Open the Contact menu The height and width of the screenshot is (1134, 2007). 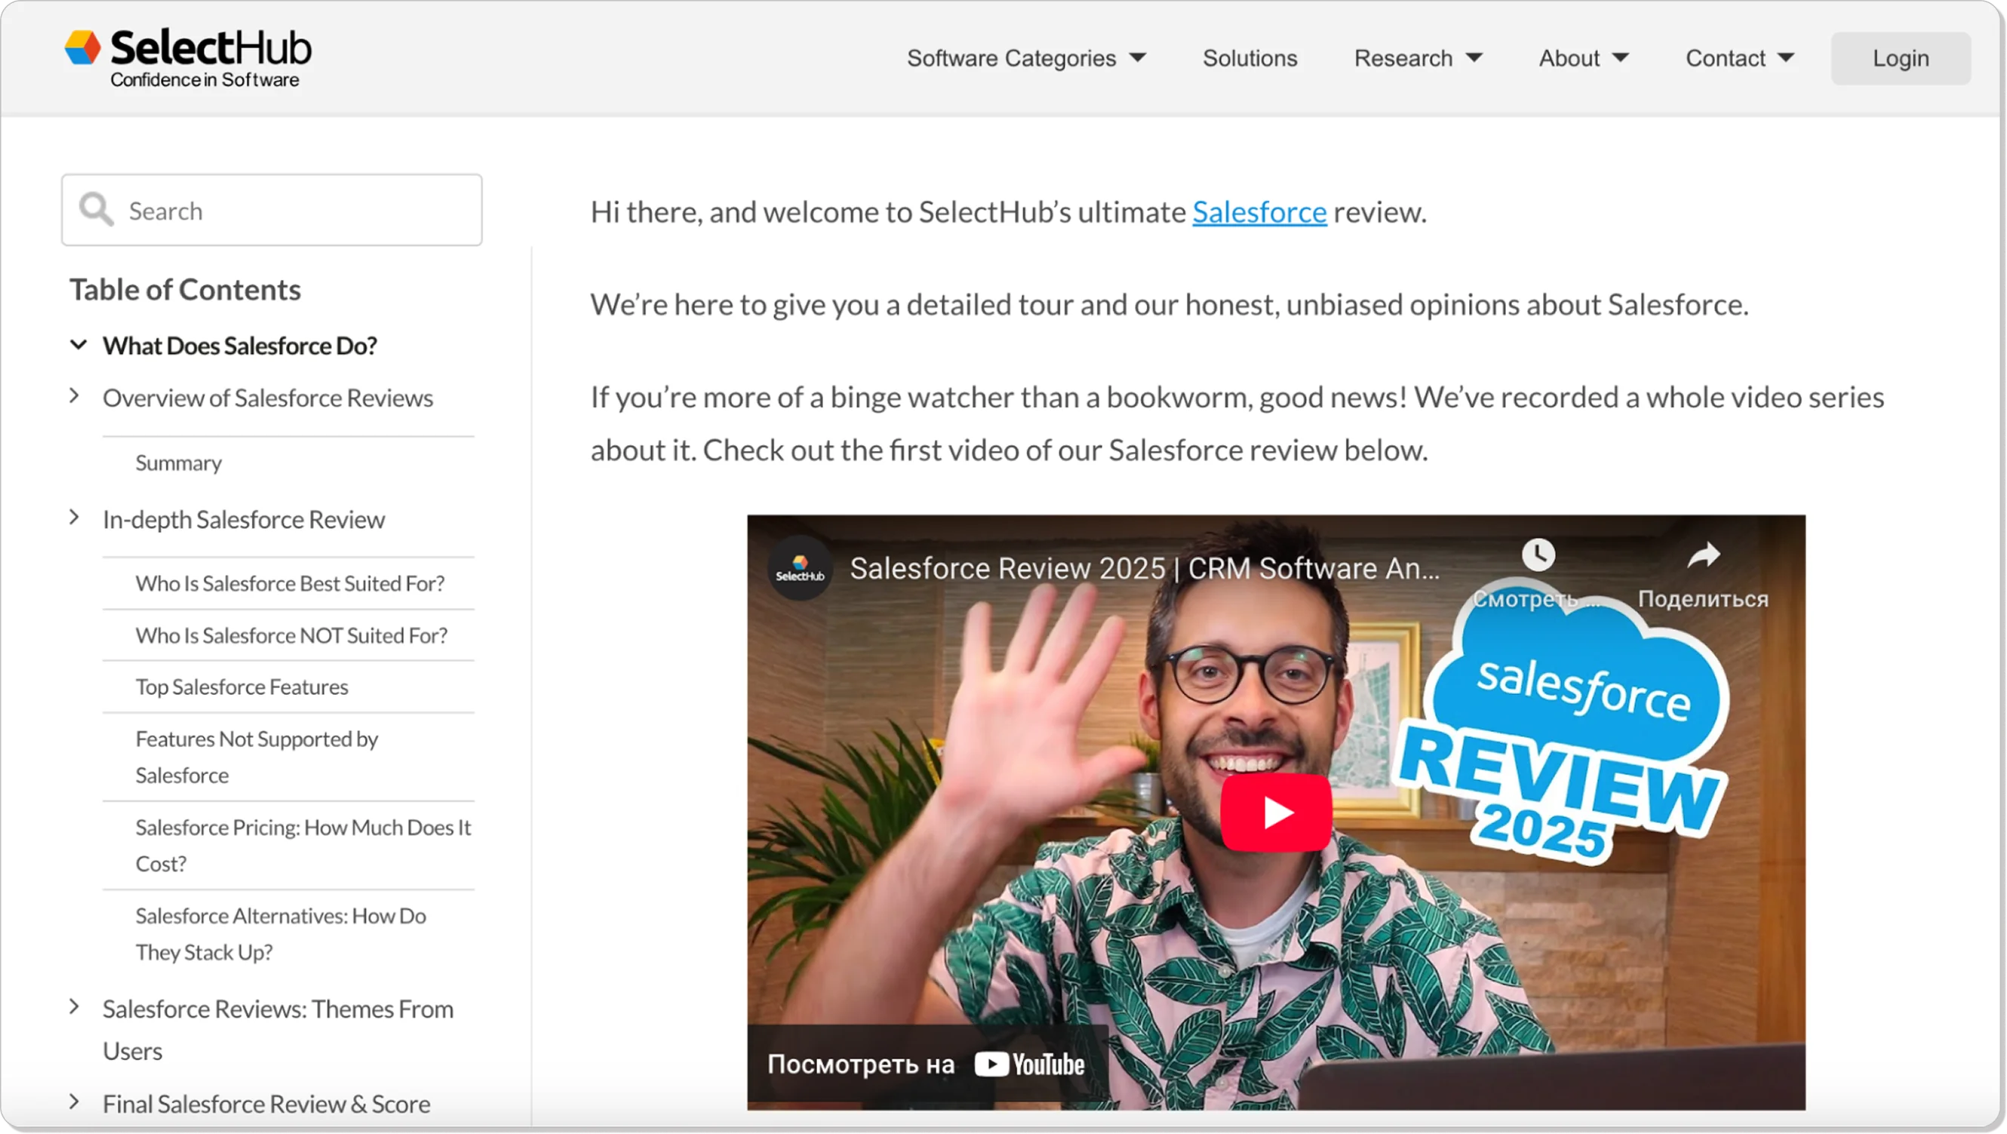pyautogui.click(x=1740, y=57)
